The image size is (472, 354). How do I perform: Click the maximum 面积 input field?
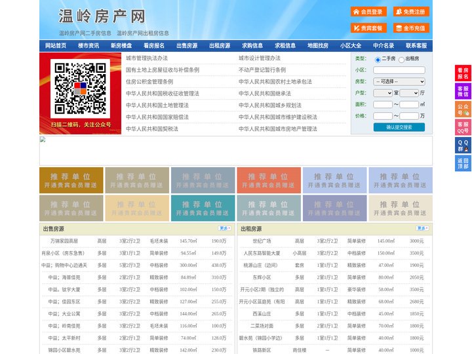click(x=409, y=104)
